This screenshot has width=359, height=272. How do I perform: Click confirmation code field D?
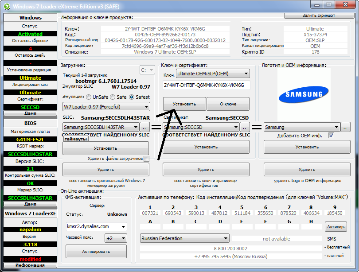click(x=219, y=227)
